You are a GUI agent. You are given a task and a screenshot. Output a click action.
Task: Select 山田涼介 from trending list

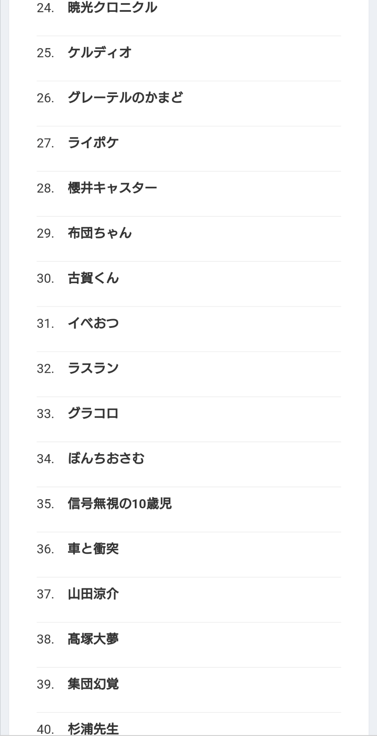pyautogui.click(x=93, y=594)
